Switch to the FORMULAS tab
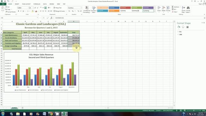 [x=37, y=4]
